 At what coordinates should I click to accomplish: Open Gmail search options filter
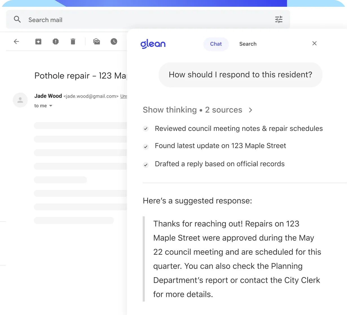pos(279,19)
